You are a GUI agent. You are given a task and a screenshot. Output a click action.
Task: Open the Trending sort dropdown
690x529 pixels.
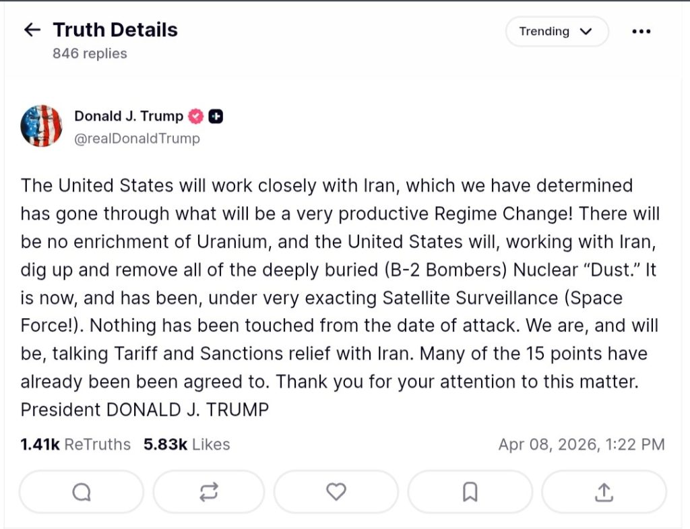[557, 31]
